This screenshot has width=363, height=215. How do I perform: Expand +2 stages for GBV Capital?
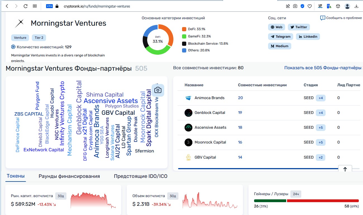pyautogui.click(x=321, y=157)
